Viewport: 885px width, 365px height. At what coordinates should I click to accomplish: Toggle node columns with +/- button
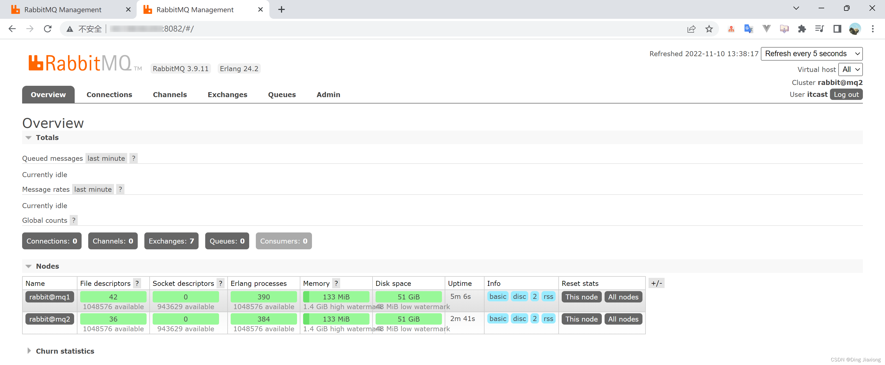click(x=657, y=283)
